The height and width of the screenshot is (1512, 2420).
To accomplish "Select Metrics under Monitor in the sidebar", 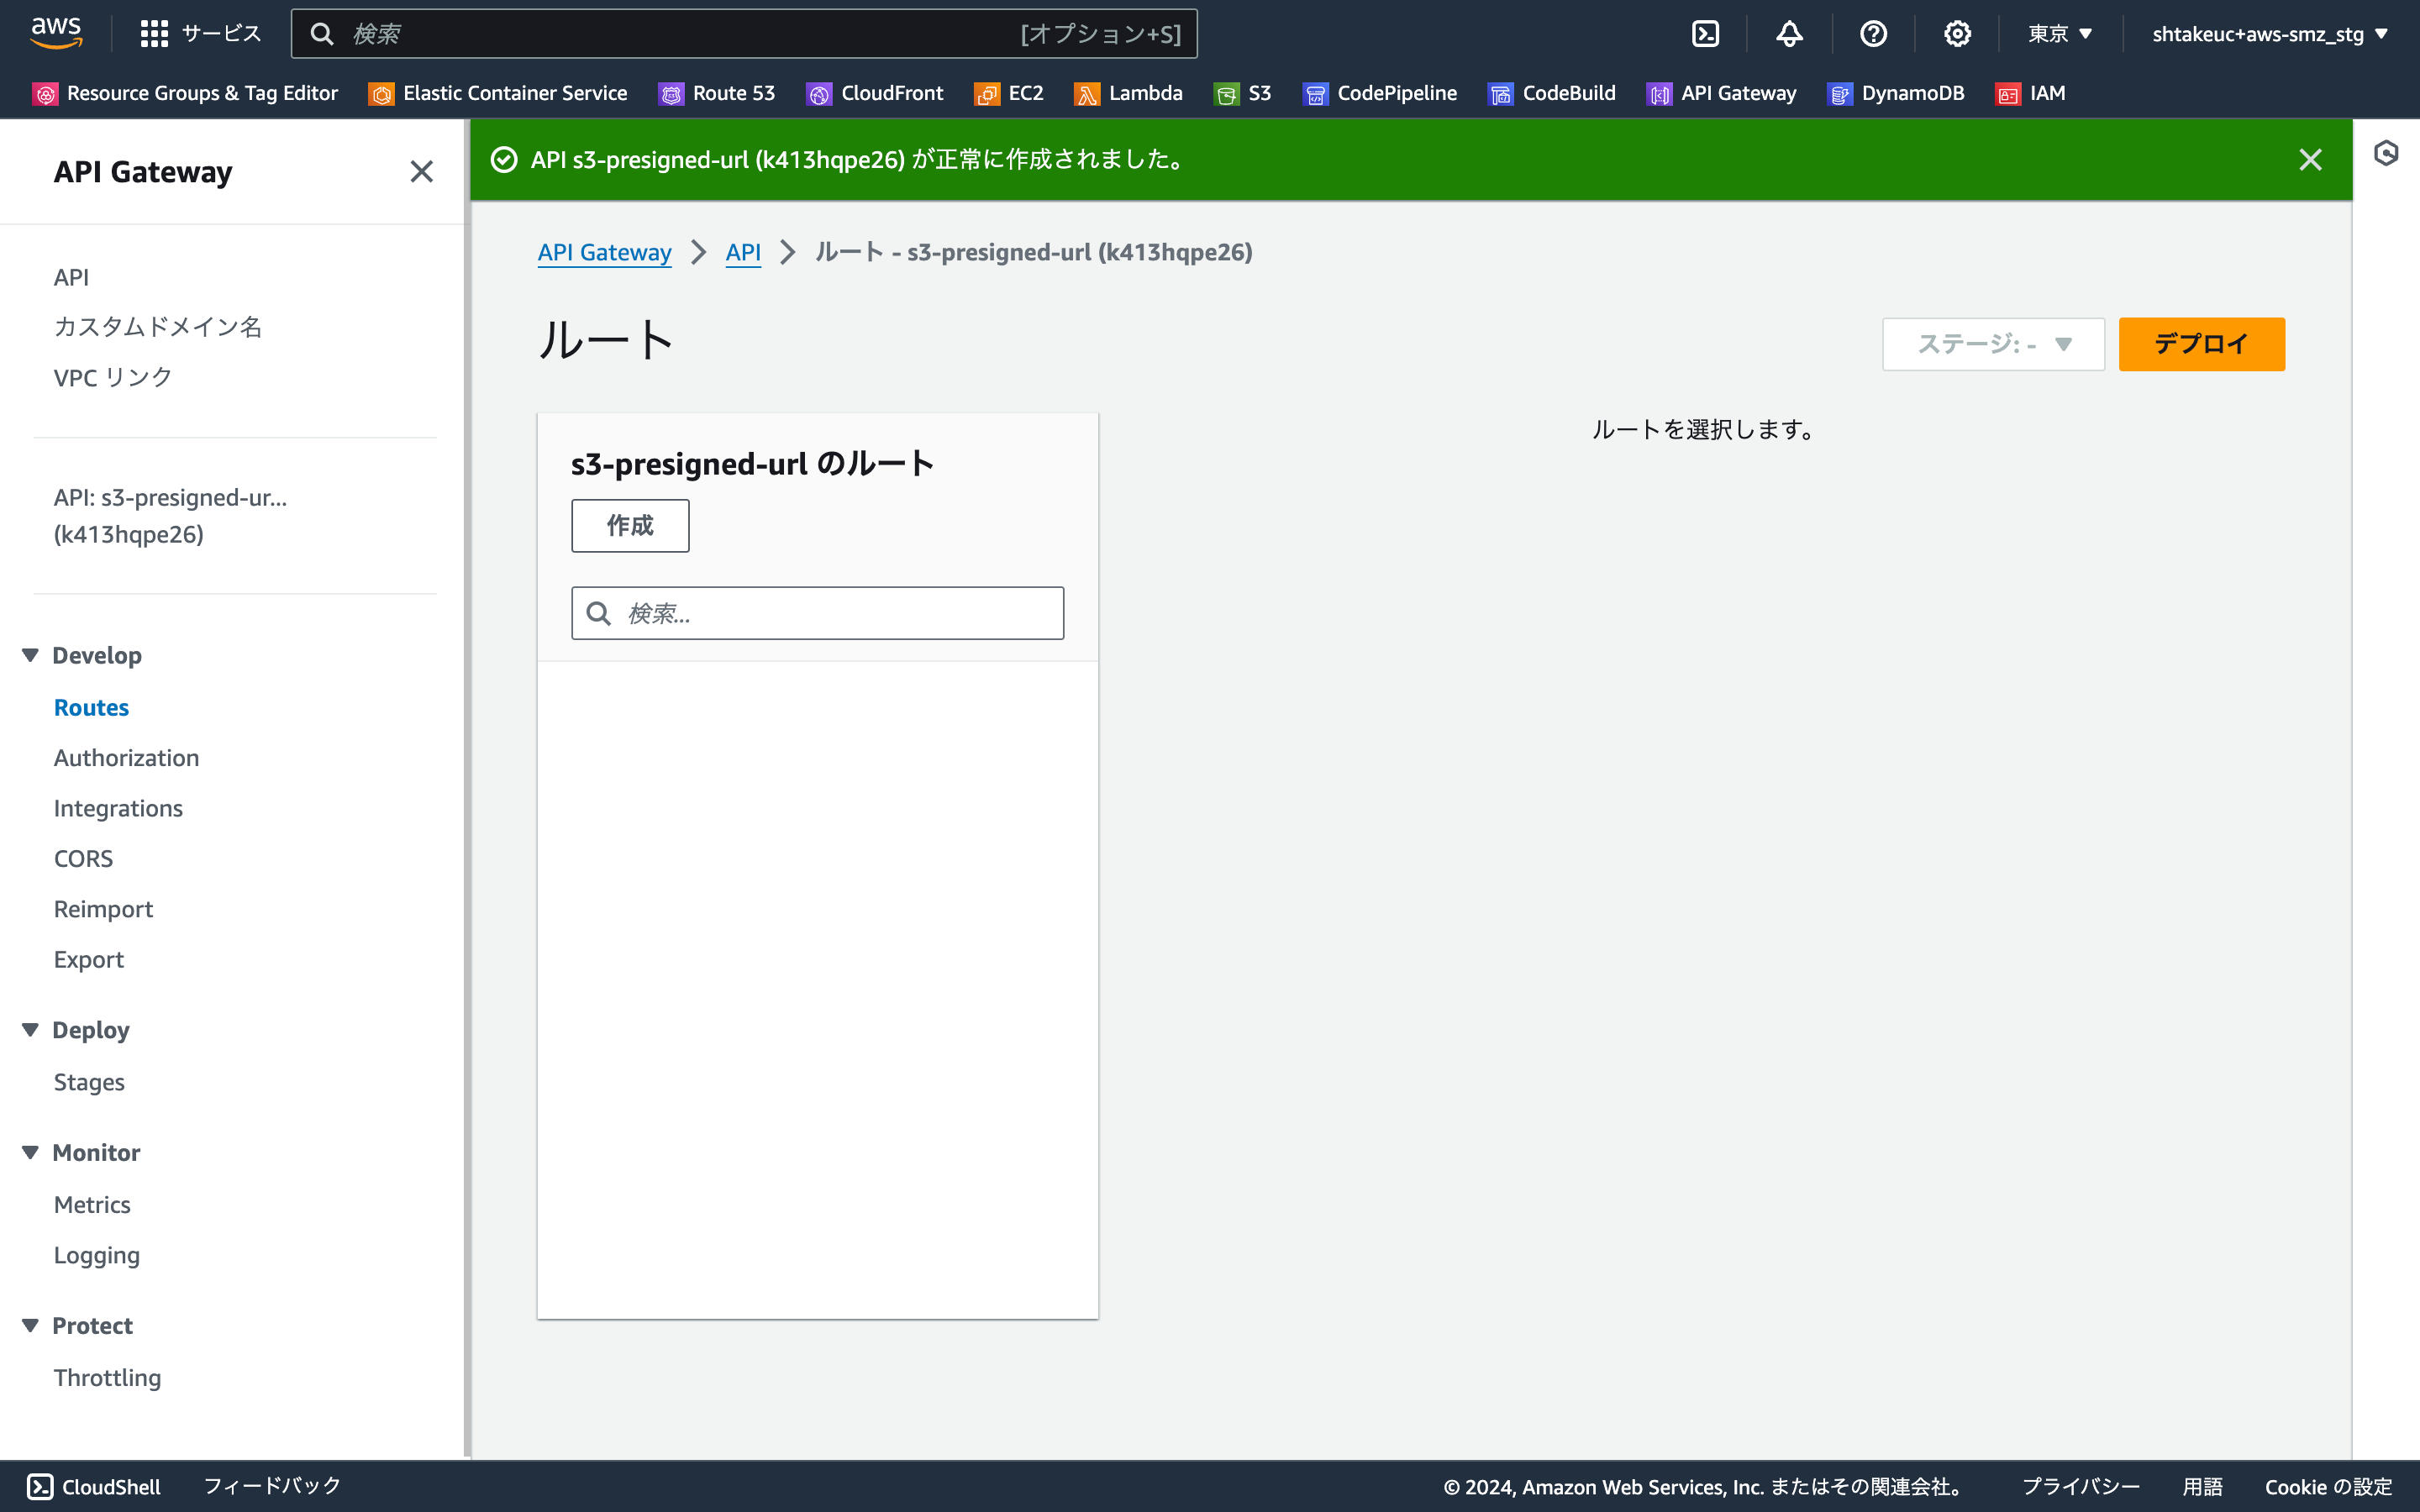I will 92,1204.
